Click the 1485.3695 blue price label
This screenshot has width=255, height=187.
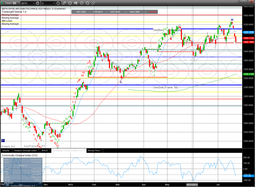click(x=248, y=32)
